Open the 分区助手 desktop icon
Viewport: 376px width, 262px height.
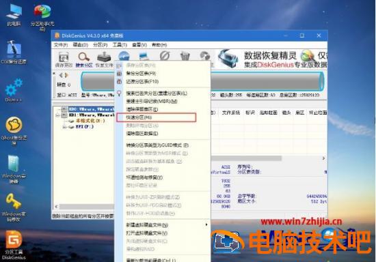point(42,17)
